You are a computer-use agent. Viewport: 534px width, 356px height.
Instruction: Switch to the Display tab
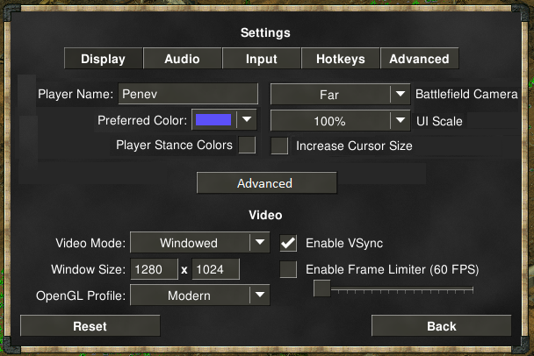(x=103, y=59)
